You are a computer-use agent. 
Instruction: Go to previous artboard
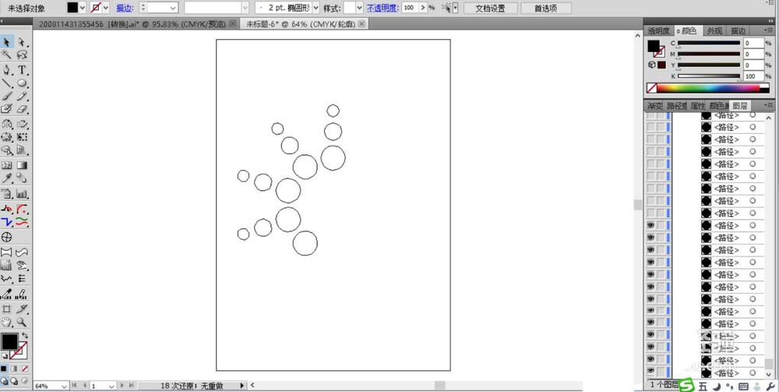84,386
